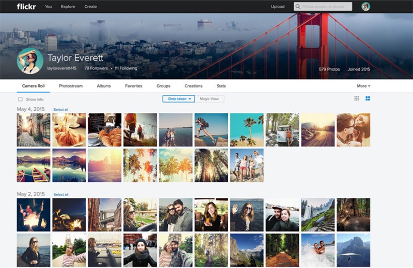This screenshot has height=268, width=413.
Task: Open the hiker jumping rocks photo
Action: click(211, 130)
